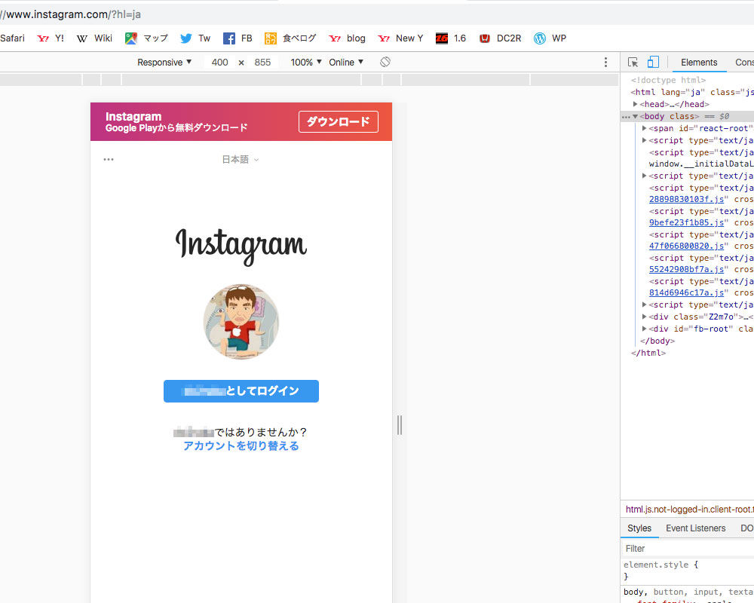Viewport: 754px width, 603px height.
Task: Expand the span react-root node
Action: point(645,128)
